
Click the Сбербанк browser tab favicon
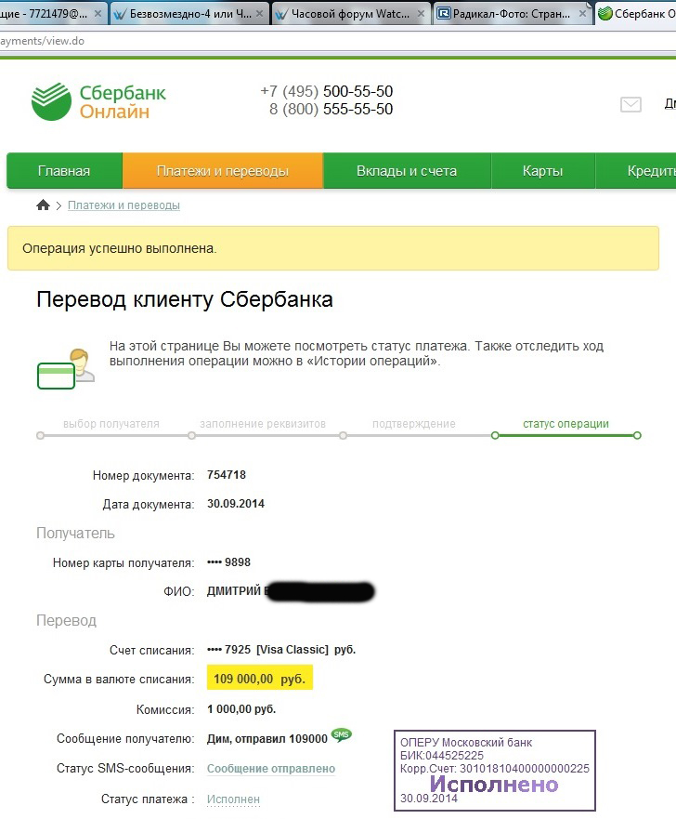(605, 14)
